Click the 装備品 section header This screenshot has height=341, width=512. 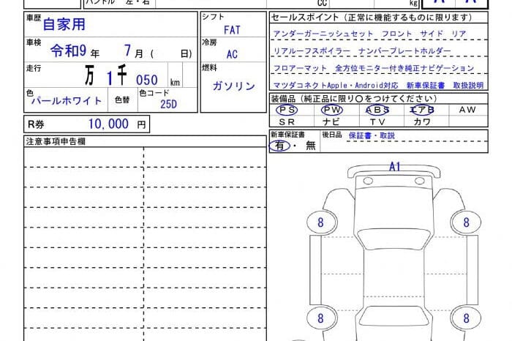point(354,98)
